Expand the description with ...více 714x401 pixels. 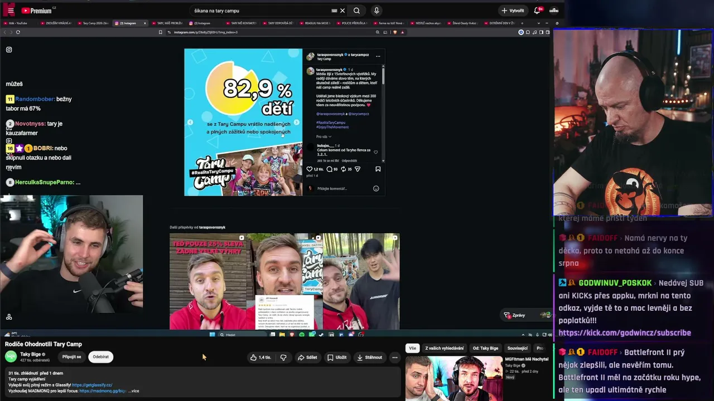134,391
